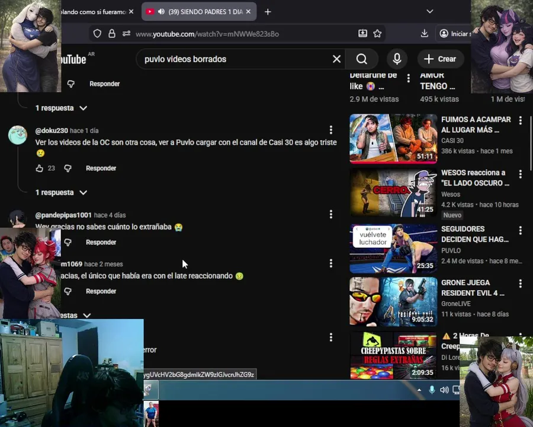Dislike the @doku230 comment

(x=68, y=168)
